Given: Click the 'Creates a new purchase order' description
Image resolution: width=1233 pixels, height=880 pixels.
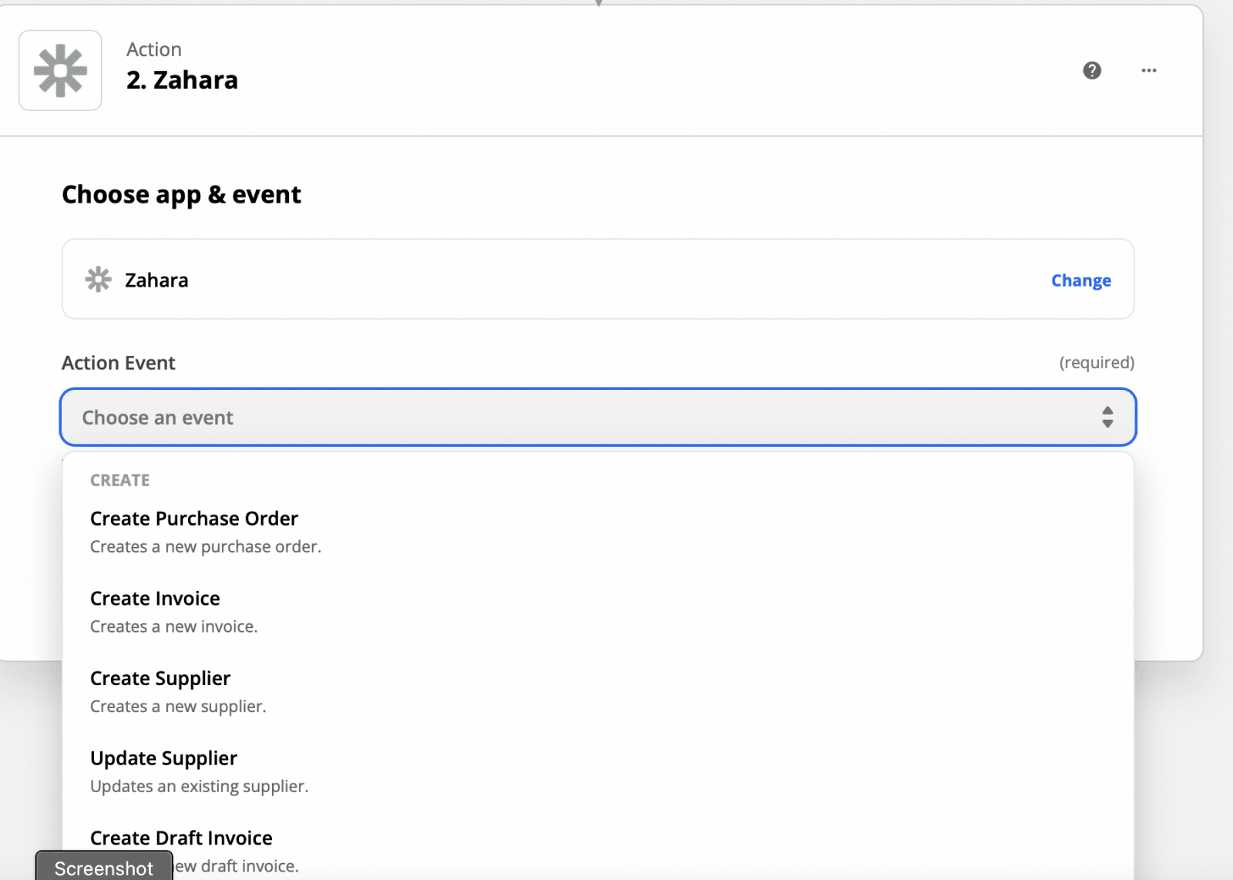Looking at the screenshot, I should (206, 546).
